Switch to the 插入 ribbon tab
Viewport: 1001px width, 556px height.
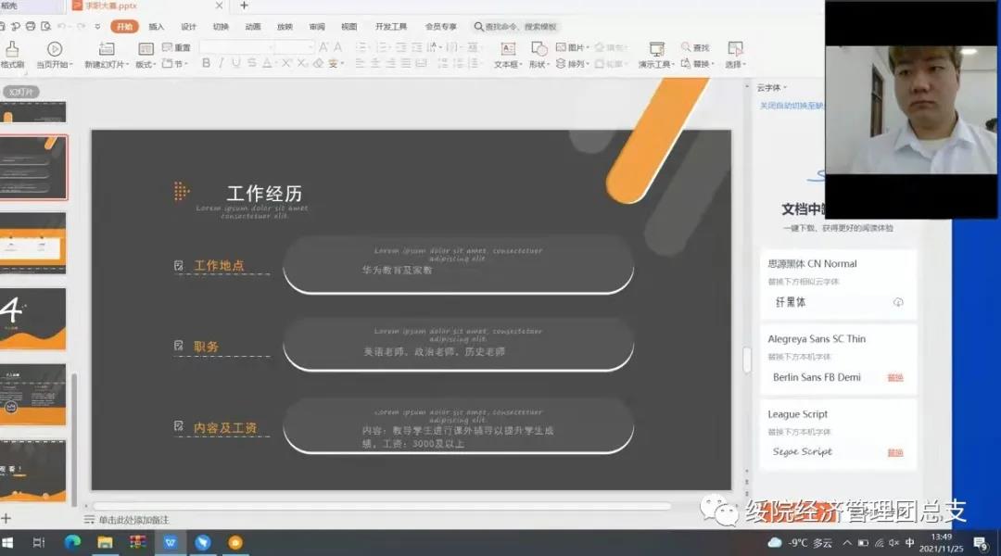pos(157,27)
